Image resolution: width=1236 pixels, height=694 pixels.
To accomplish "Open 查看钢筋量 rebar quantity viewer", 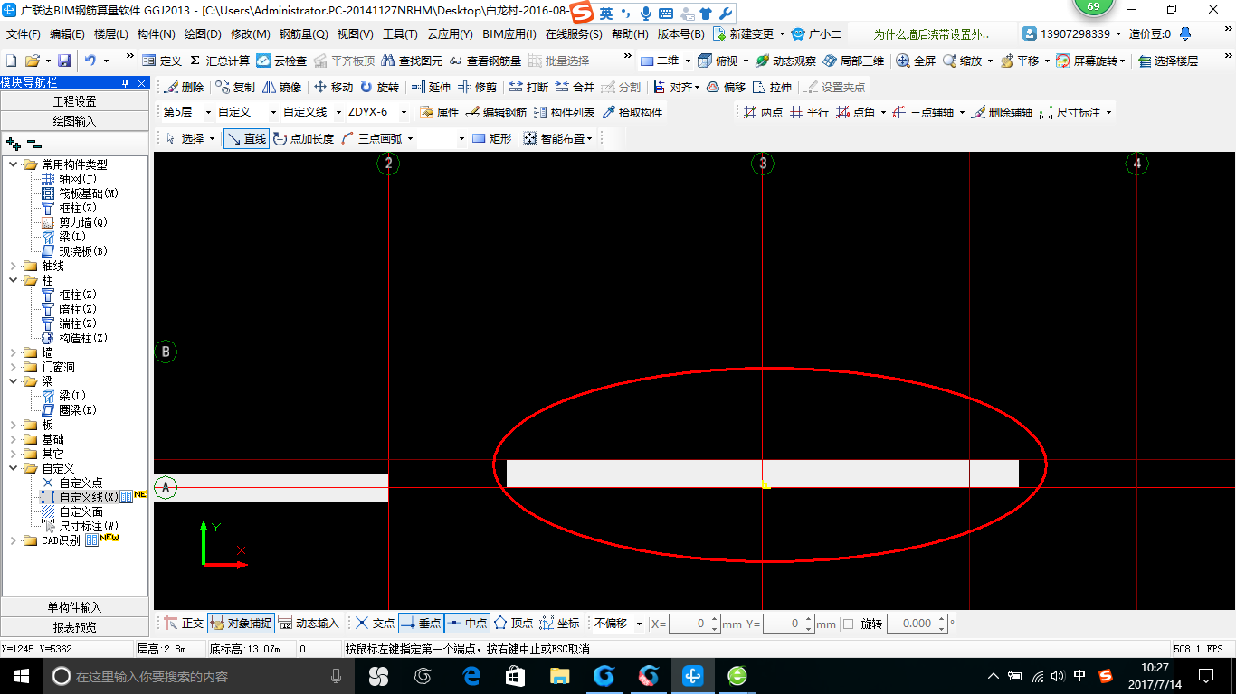I will point(485,61).
